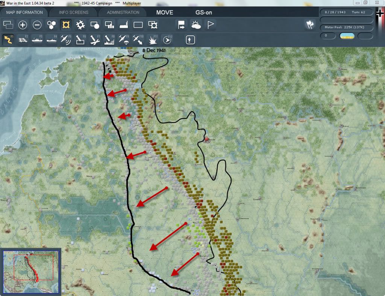385x296 pixels.
Task: Click the date and Turn 62 field
Action: (x=346, y=12)
